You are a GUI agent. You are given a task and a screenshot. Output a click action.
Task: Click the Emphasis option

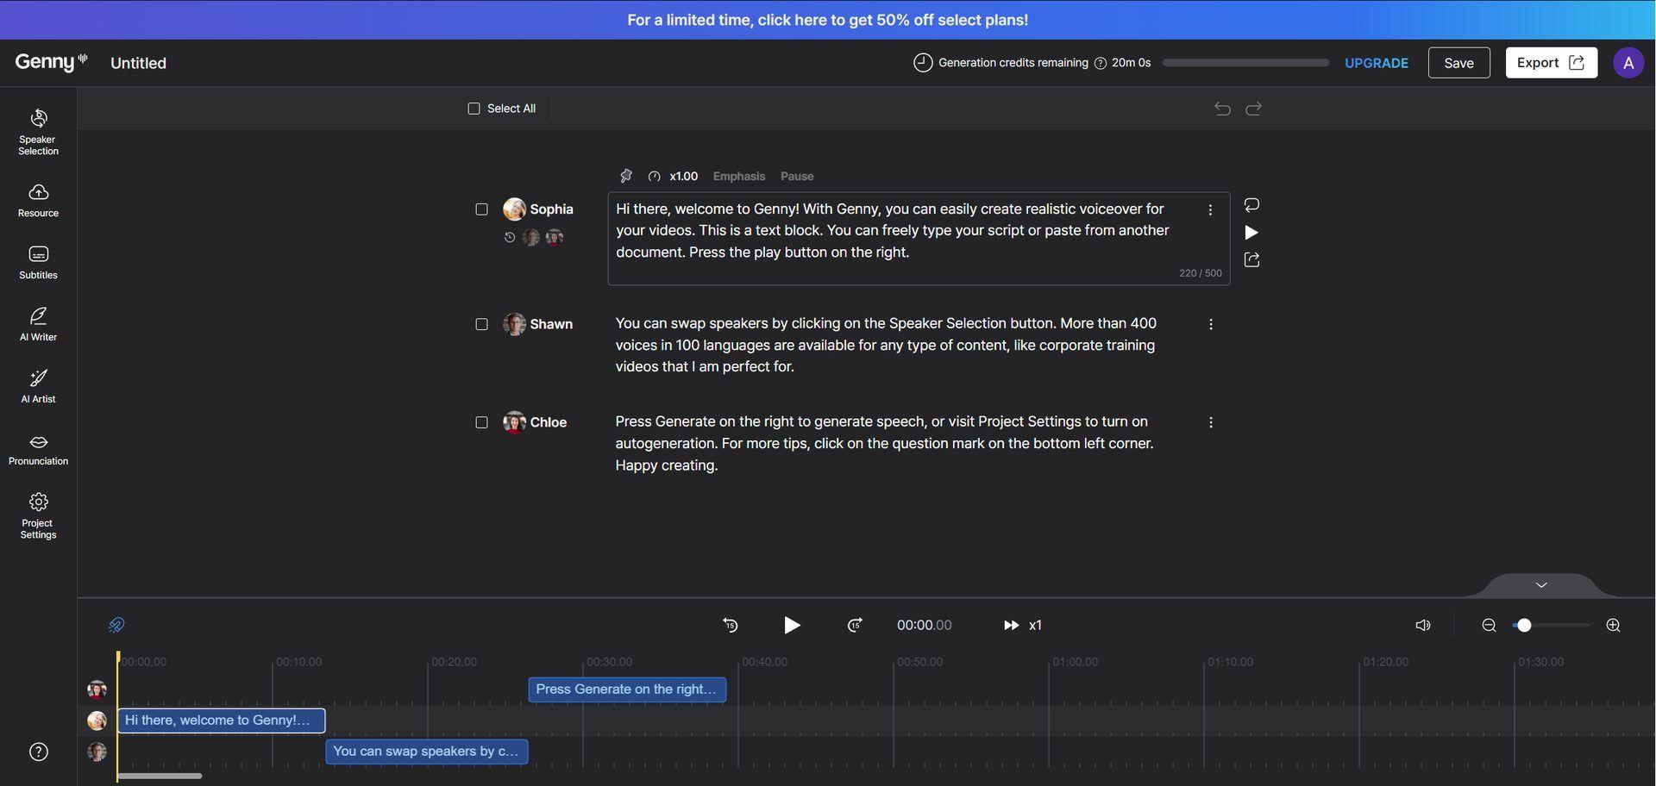coord(739,176)
